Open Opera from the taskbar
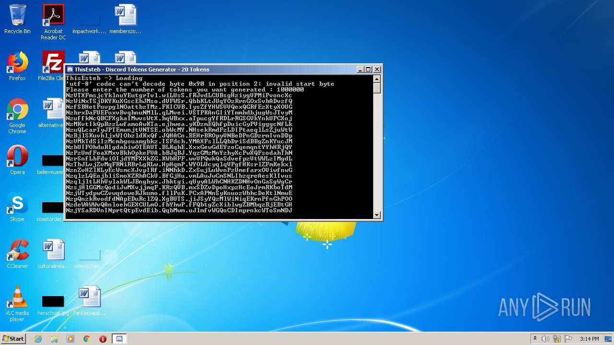 (103, 339)
